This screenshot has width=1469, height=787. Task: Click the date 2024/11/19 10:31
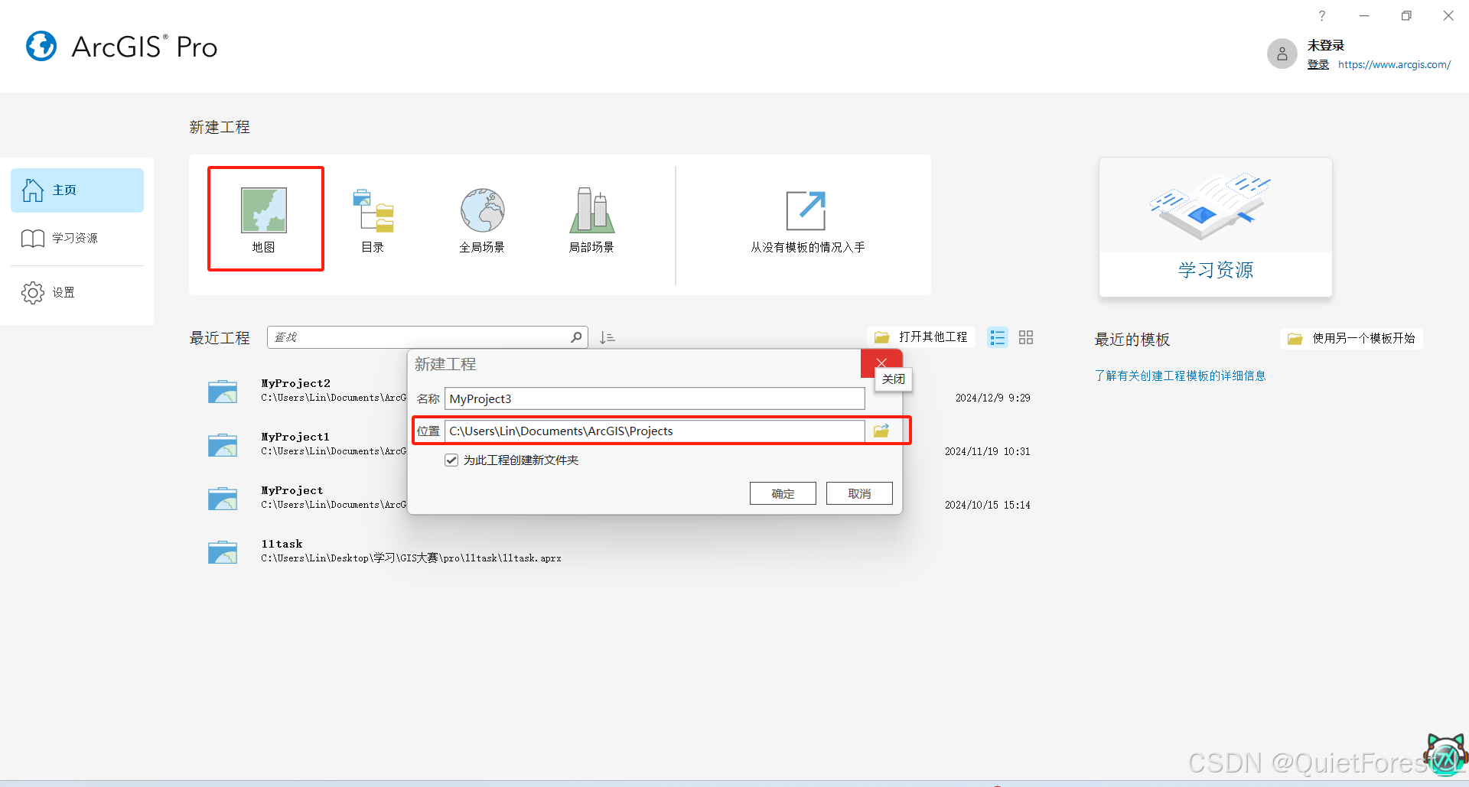[x=987, y=451]
